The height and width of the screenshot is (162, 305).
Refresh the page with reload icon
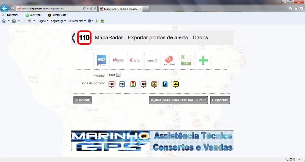click(x=91, y=9)
